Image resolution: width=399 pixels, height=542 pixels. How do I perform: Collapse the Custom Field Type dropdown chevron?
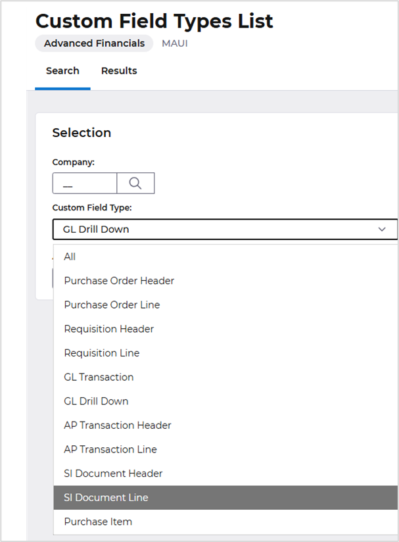382,229
